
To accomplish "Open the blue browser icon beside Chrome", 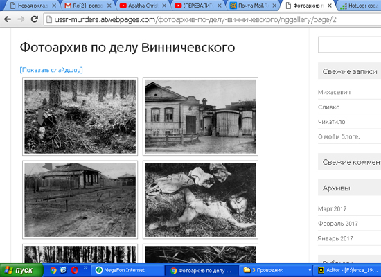I will coord(64,270).
